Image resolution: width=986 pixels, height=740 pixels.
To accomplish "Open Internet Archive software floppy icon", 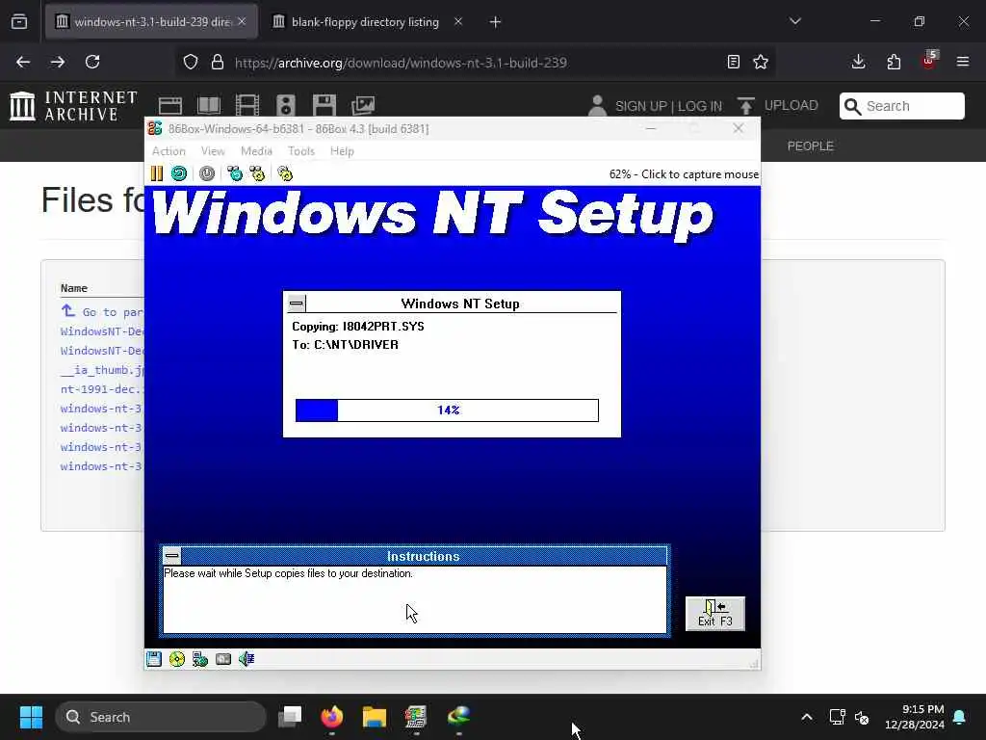I will click(324, 105).
